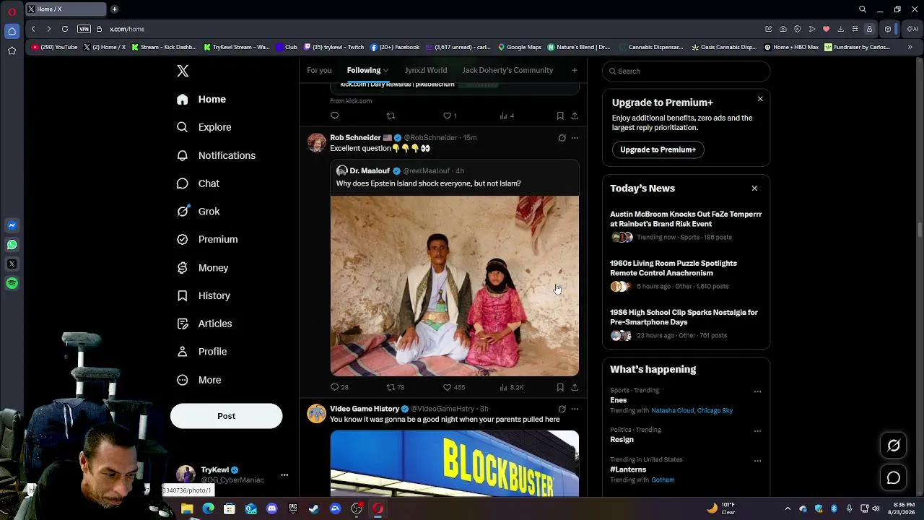The width and height of the screenshot is (924, 520).
Task: Bookmark Rob Schneider's post
Action: click(x=560, y=387)
